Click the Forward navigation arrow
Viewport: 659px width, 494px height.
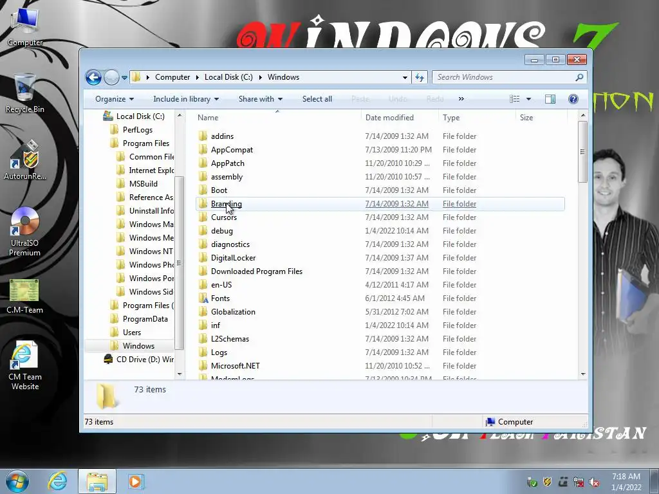point(111,77)
